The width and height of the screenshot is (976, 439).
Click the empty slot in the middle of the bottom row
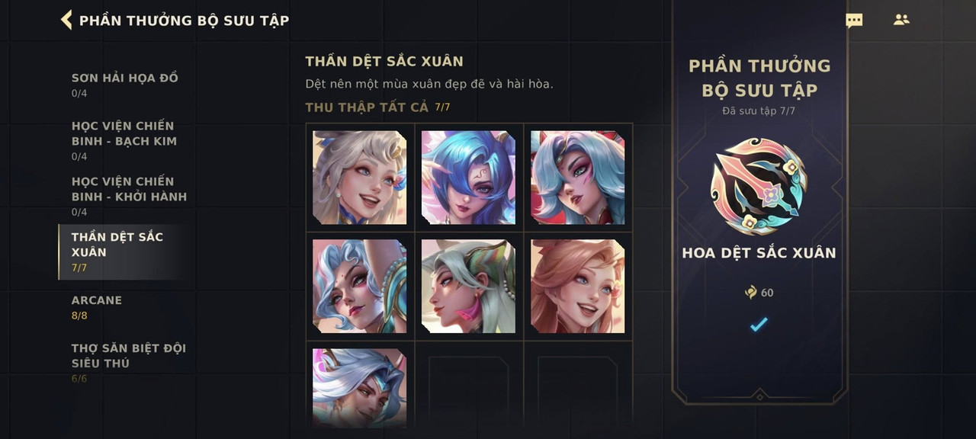468,388
